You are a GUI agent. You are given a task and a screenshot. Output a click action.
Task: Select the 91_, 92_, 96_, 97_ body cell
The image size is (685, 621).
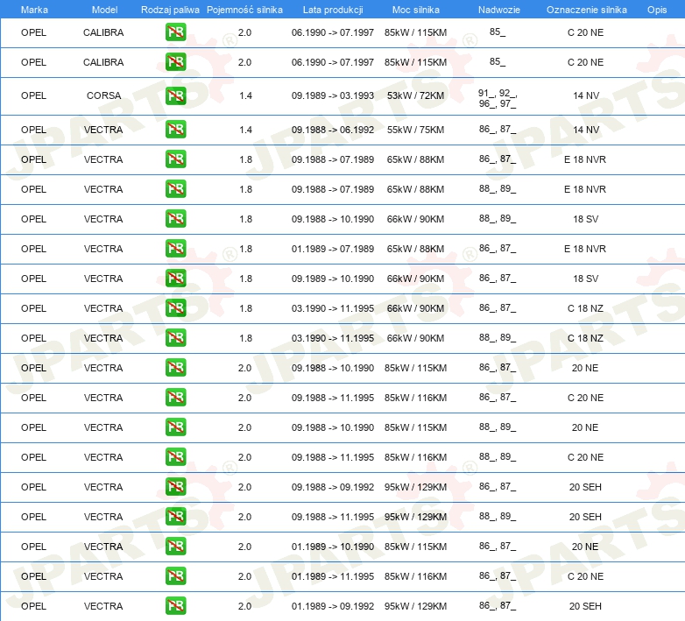click(x=498, y=98)
